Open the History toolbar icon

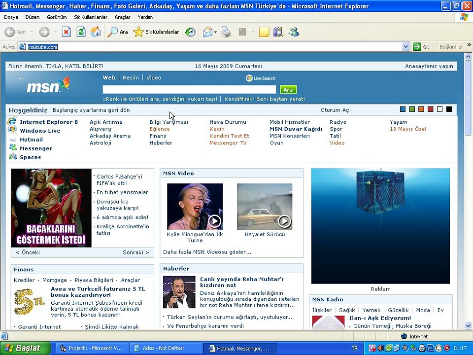pos(190,32)
